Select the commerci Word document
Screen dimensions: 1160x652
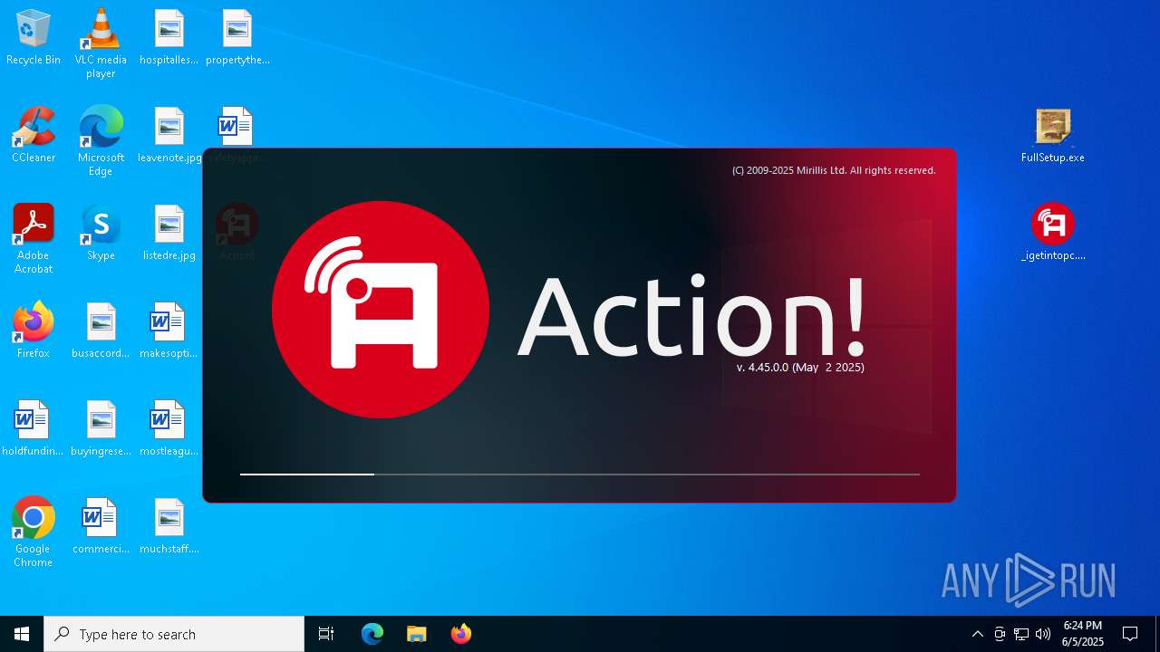click(x=101, y=526)
